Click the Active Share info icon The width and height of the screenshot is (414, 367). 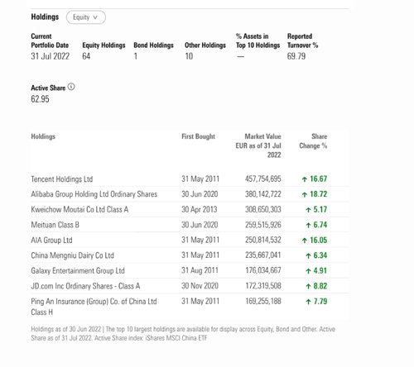[71, 87]
